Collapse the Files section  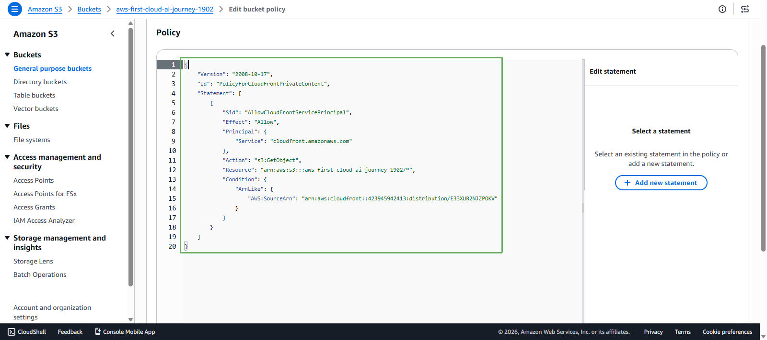point(7,126)
